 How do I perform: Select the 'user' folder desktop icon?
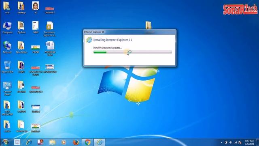click(x=7, y=7)
